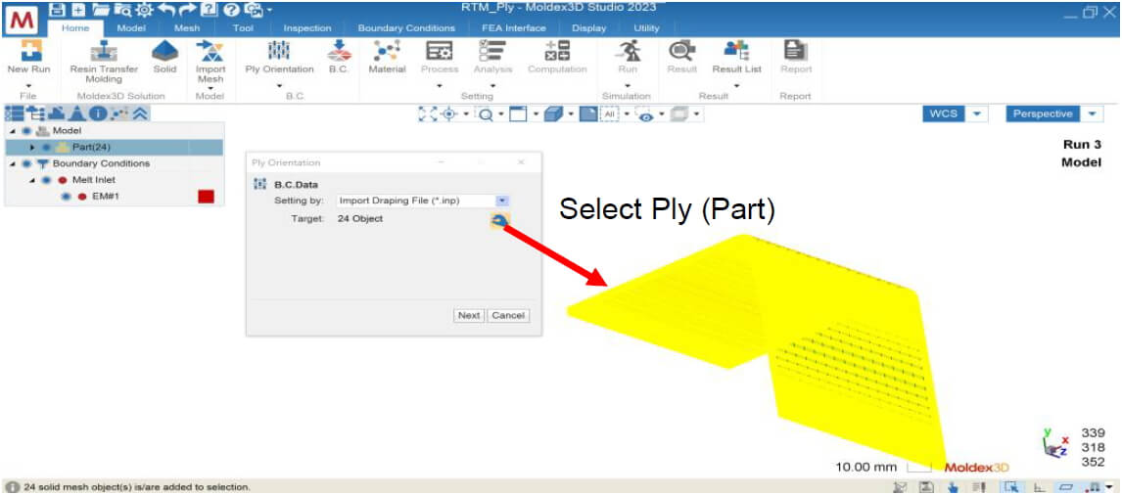Switch to the Tool tab
1122x495 pixels.
click(x=243, y=28)
